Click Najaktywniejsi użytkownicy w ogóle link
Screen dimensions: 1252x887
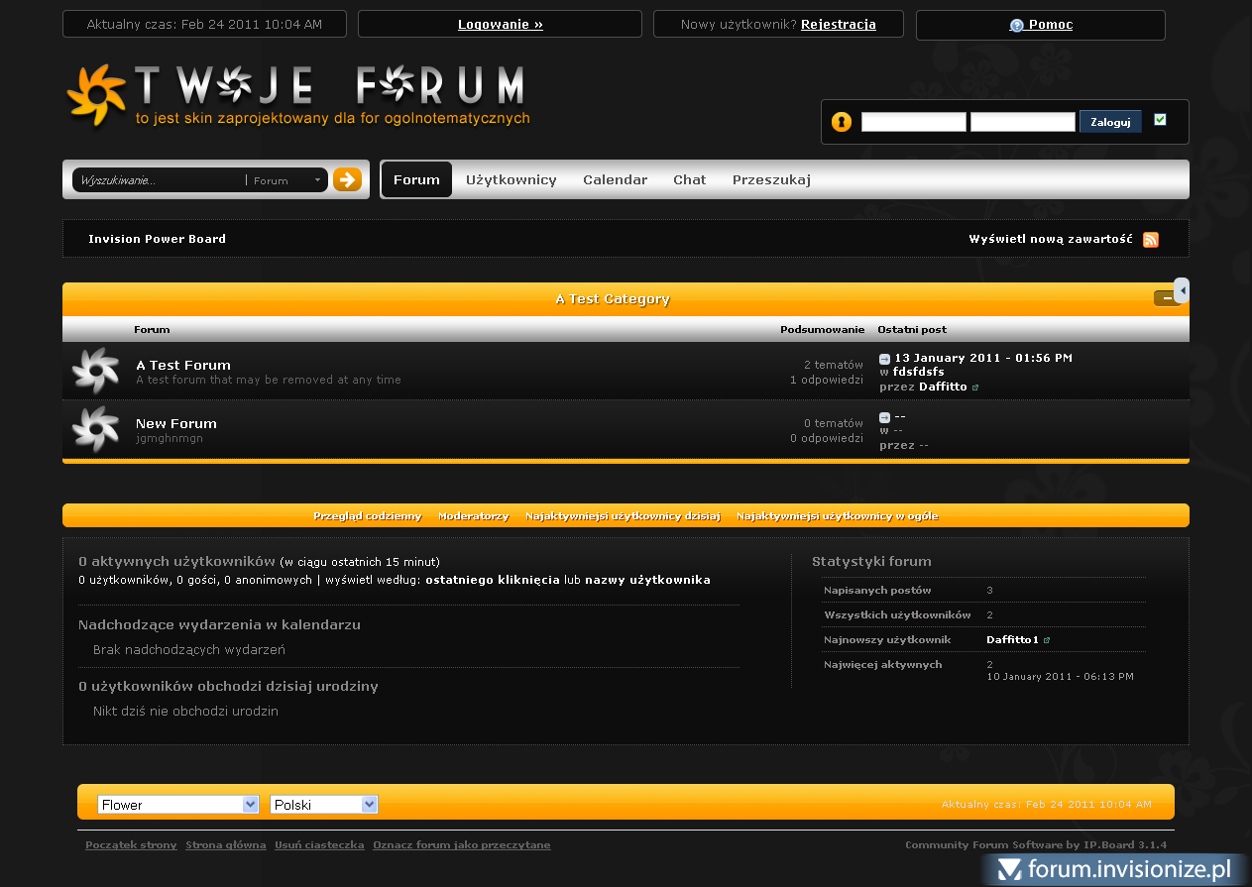(x=838, y=516)
